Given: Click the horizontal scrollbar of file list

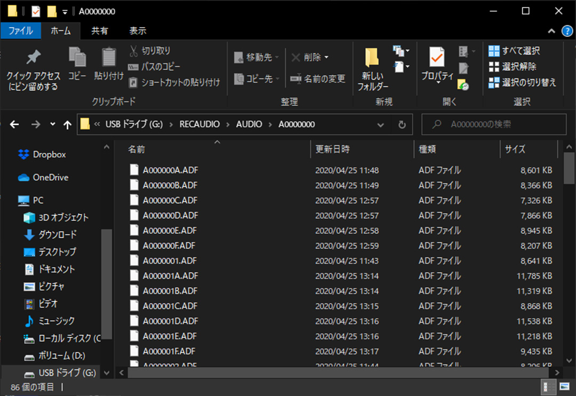Looking at the screenshot, I should tap(338, 373).
